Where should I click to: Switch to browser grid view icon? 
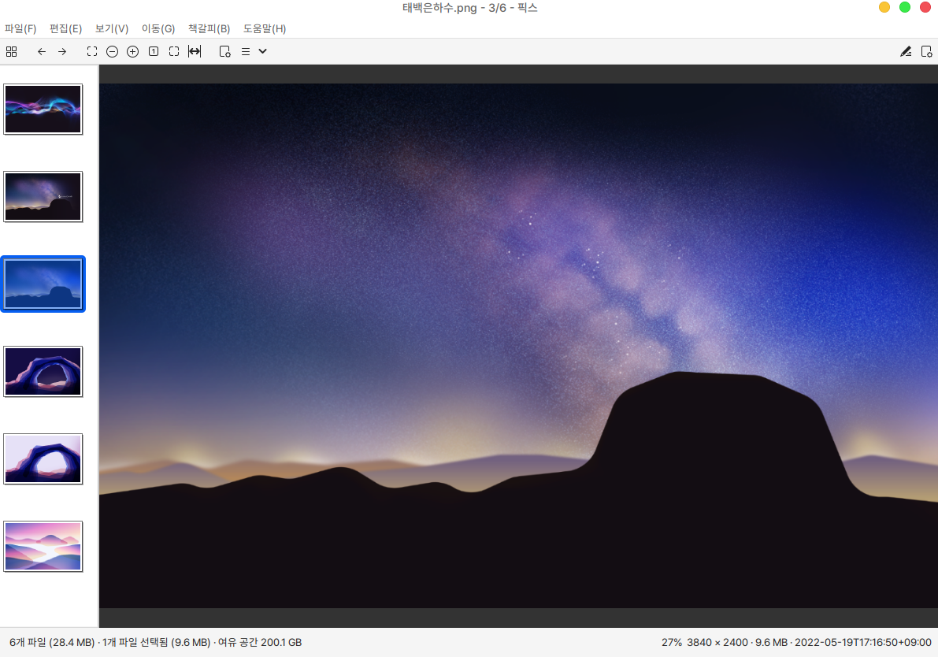[x=11, y=51]
